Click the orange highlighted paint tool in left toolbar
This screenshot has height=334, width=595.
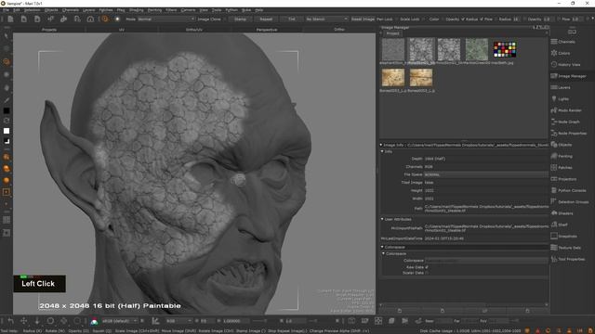point(7,62)
